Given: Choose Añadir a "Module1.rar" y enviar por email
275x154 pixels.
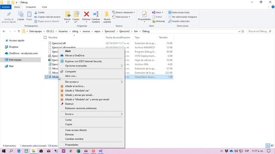Looking at the screenshot, I should [87, 100].
